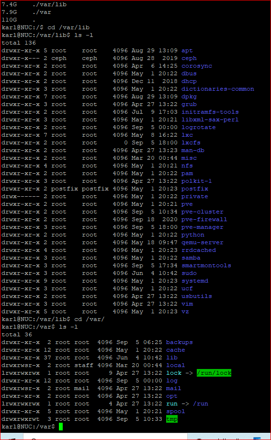Click the systemd directory name
Viewport: 271px width, 440px height.
(195, 281)
